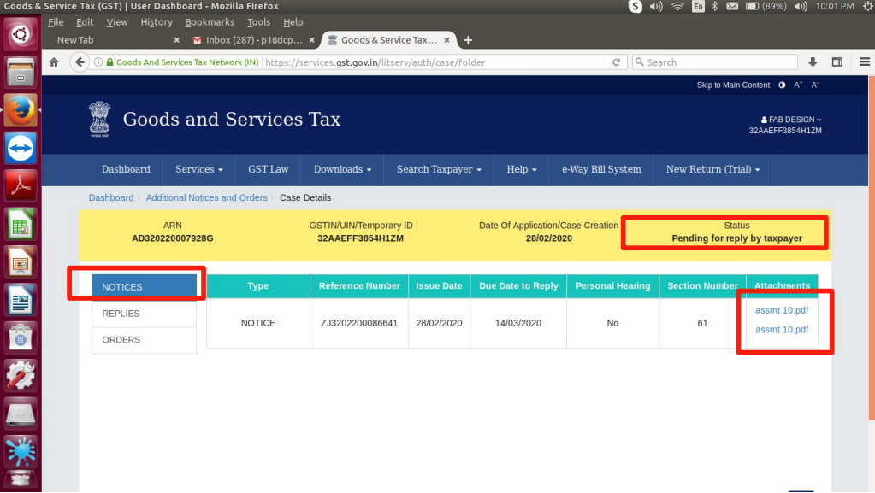Reload the current GST page
The image size is (875, 493).
pyautogui.click(x=616, y=62)
